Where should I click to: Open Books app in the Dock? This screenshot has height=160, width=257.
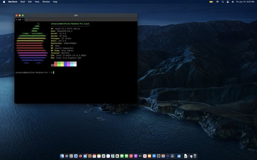pos(149,156)
